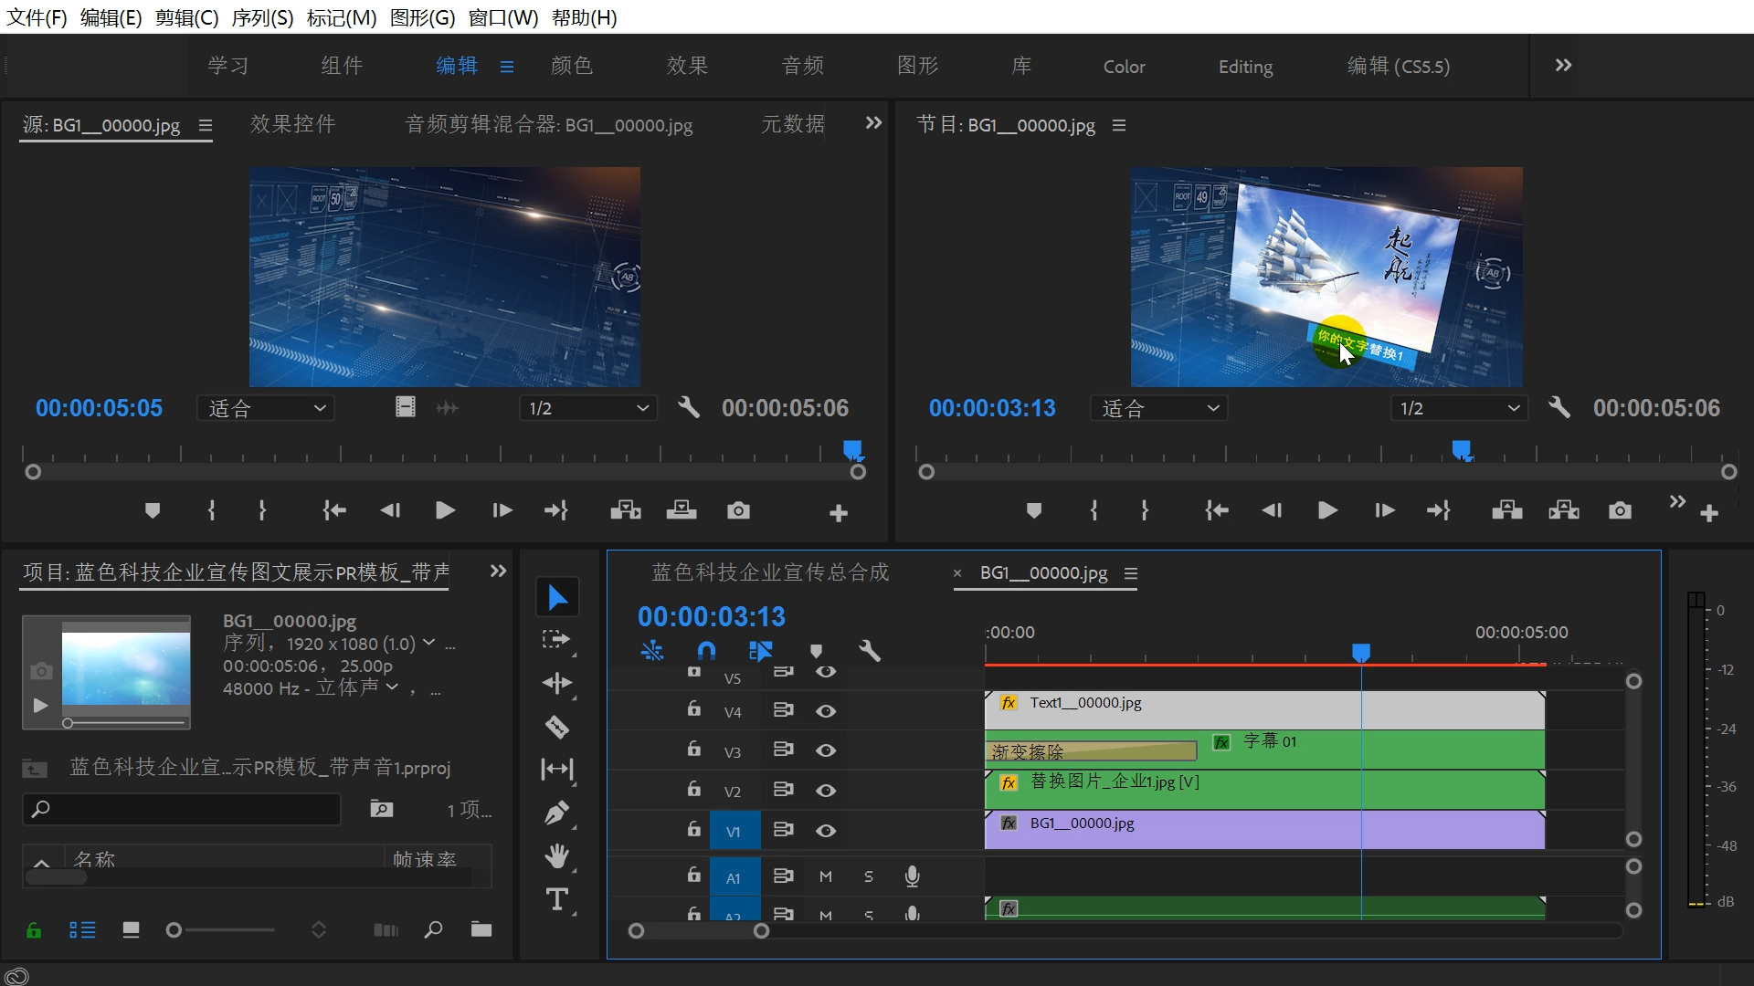Select the Pen tool
Screen dimensions: 1754x986
click(557, 813)
